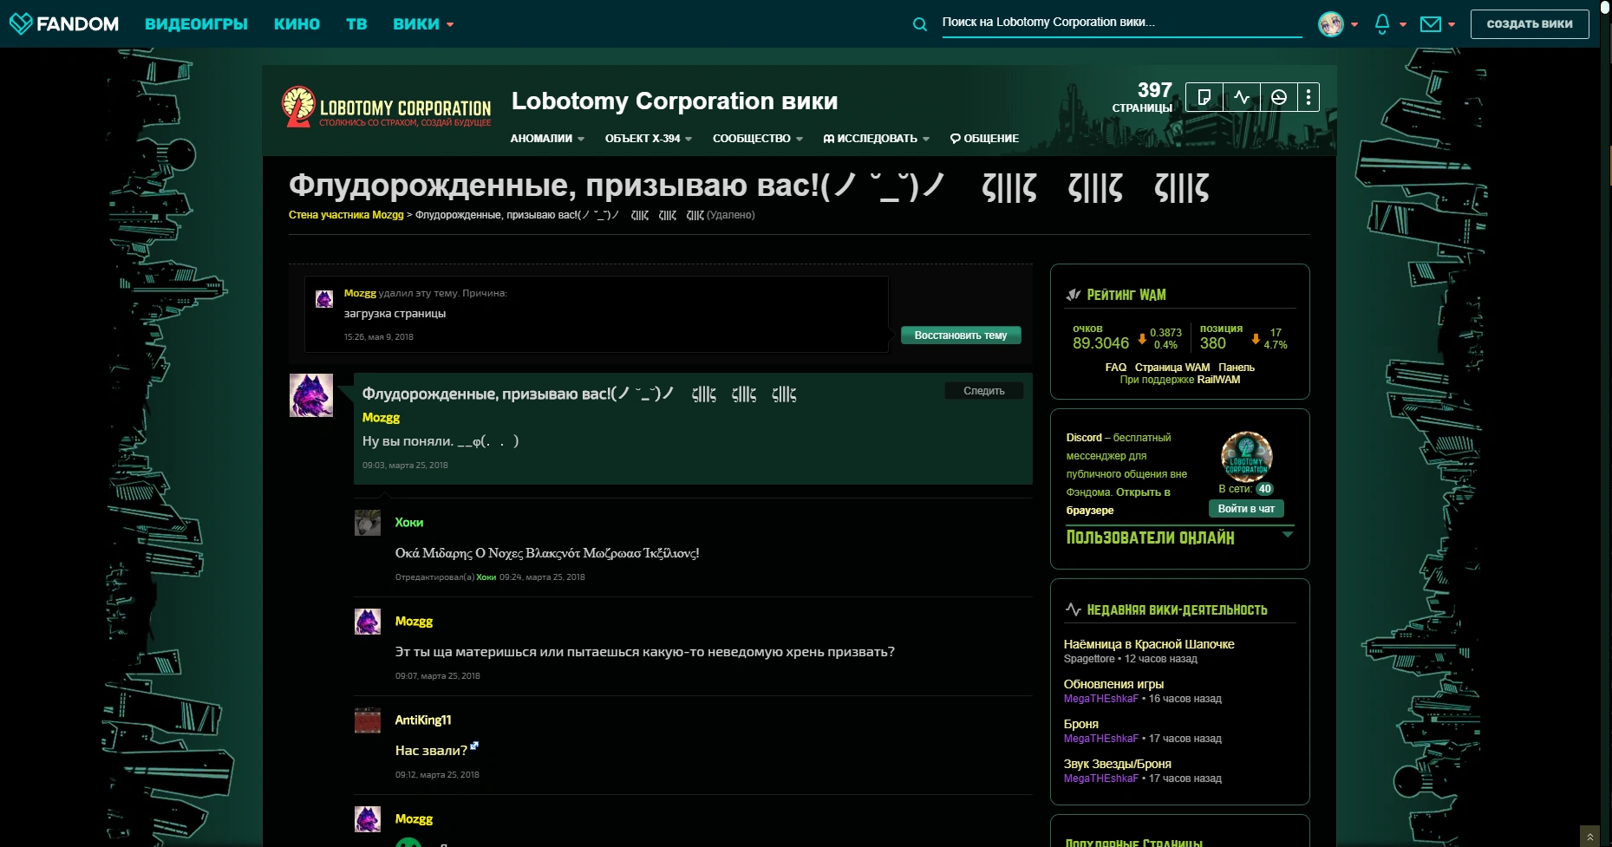Click the scroll-to-top arrow icon

click(1589, 837)
